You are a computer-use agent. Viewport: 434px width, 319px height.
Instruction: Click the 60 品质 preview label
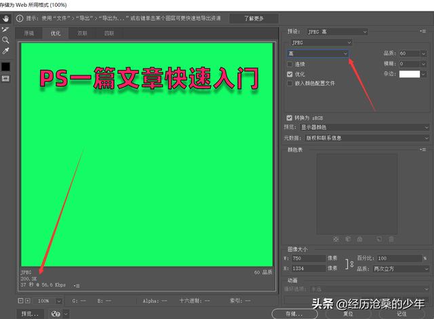pos(263,272)
